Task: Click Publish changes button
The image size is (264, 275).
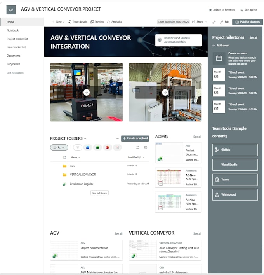Action: click(248, 22)
